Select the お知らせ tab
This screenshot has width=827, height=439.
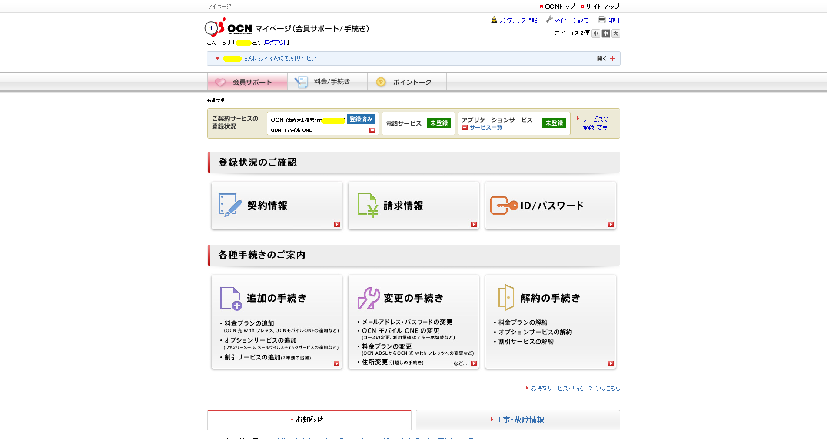[x=309, y=420]
